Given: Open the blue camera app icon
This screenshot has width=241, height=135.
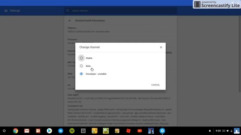Looking at the screenshot, I should [61, 131].
